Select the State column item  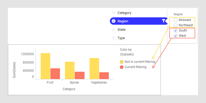tap(121, 29)
